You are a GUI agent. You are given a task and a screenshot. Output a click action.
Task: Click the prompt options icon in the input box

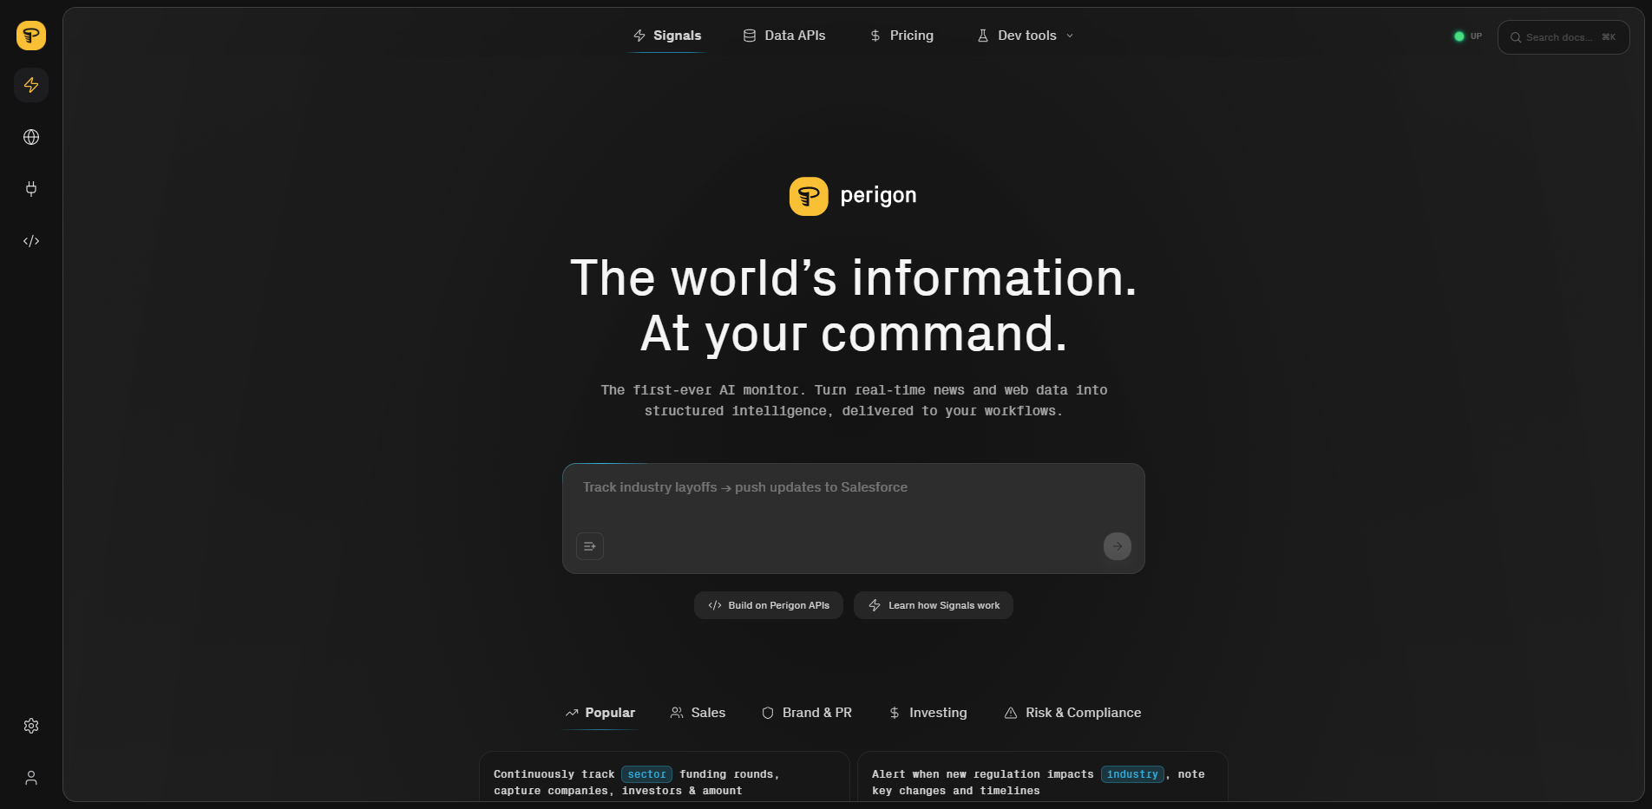[590, 546]
